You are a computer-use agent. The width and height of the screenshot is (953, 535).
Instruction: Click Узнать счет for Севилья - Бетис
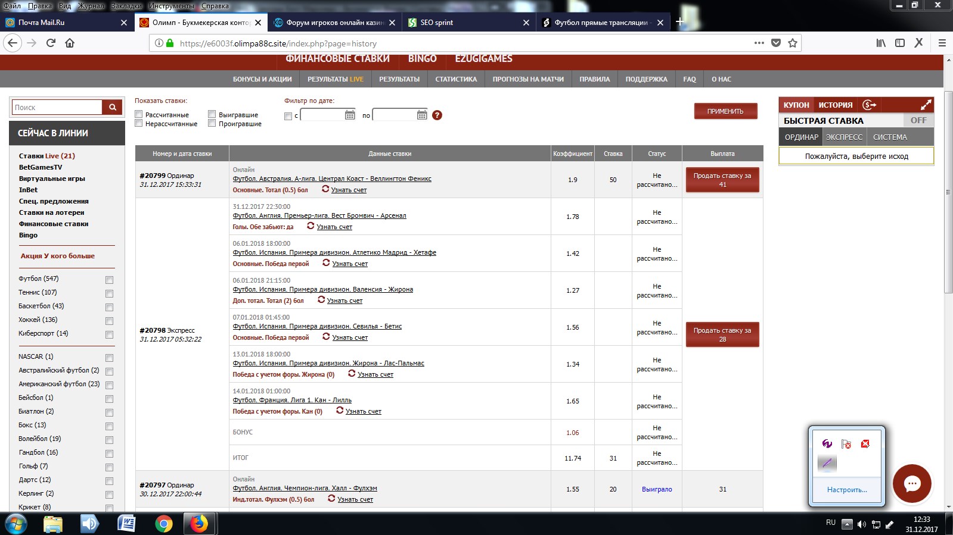click(x=350, y=337)
